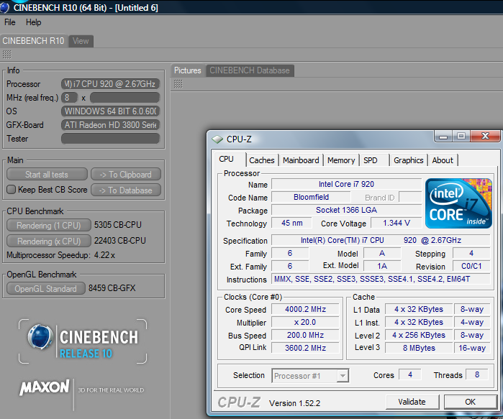
Task: Click the Core Speed value 4000.2 MHz
Action: click(305, 309)
